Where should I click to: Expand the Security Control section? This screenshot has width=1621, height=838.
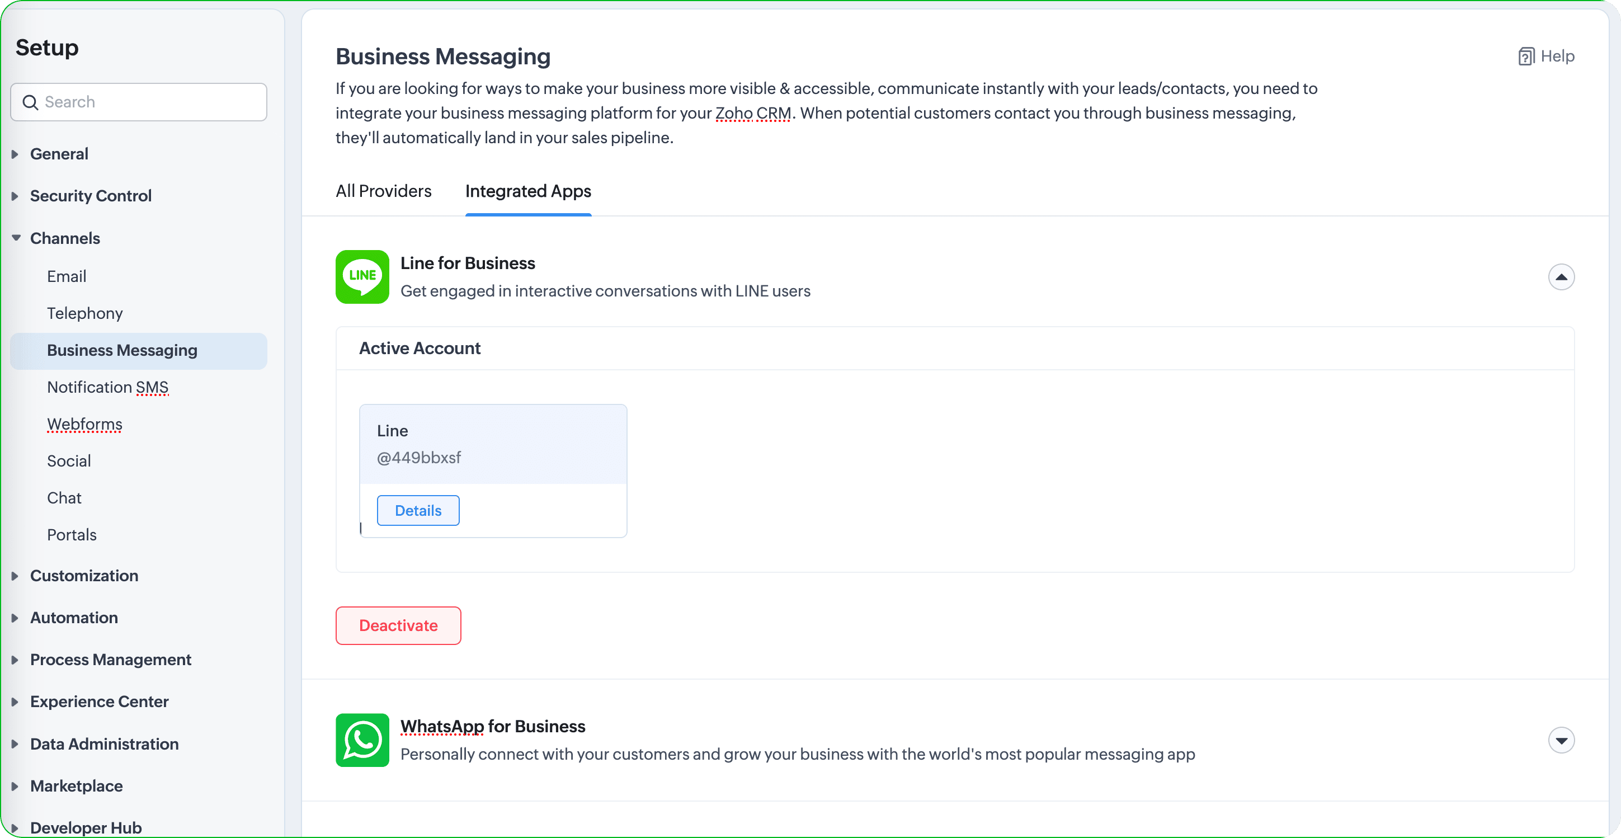pos(15,196)
